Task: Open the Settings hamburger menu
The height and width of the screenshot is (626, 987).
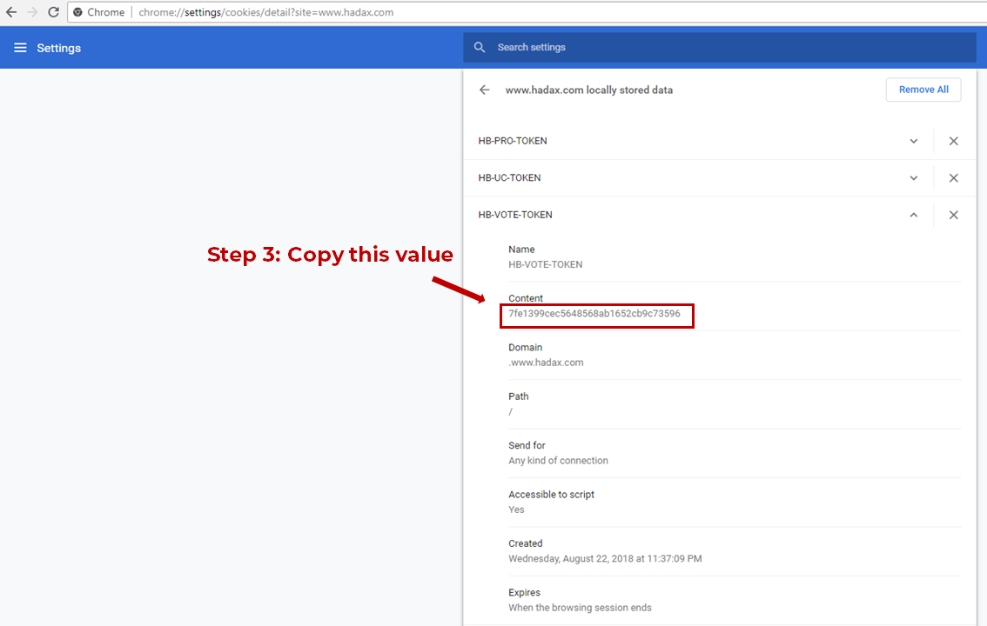Action: tap(20, 48)
